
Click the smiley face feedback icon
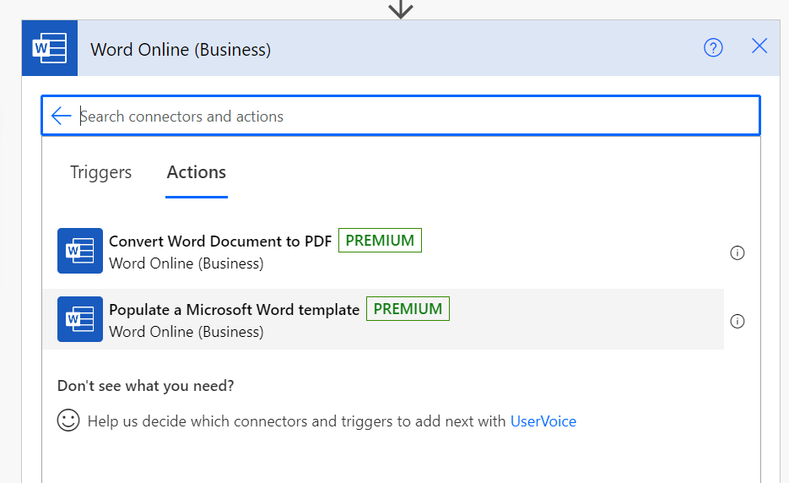68,421
